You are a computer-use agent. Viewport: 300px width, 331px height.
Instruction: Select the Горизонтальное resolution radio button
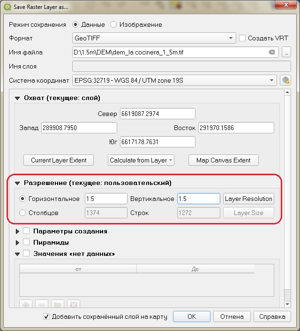point(22,199)
